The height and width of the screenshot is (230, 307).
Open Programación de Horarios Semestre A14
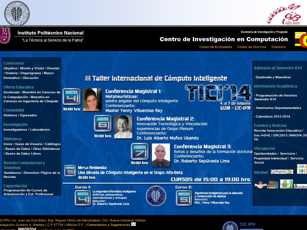275,97
